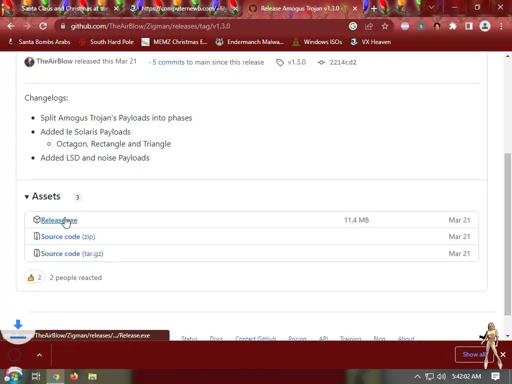Click the package icon beside Release.exe
The width and height of the screenshot is (512, 384).
click(x=37, y=220)
